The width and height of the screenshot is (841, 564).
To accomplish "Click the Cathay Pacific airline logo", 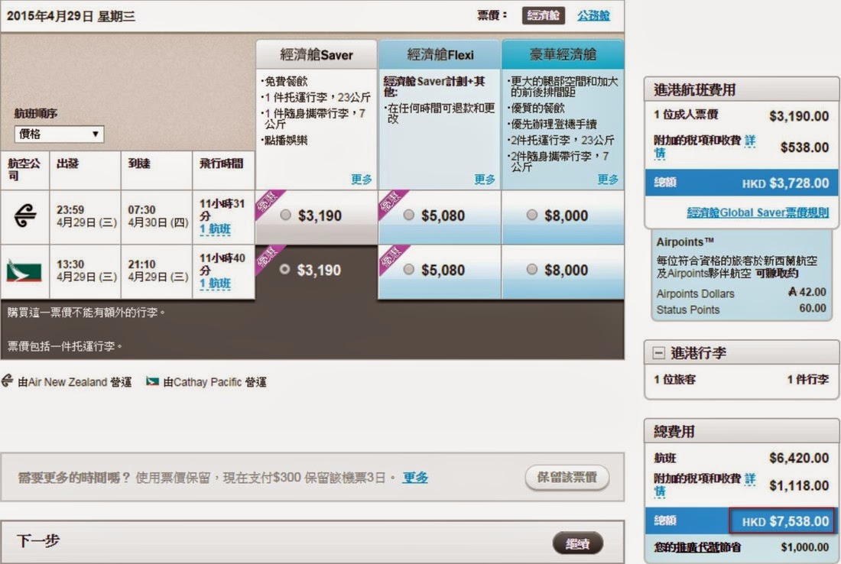I will 24,271.
